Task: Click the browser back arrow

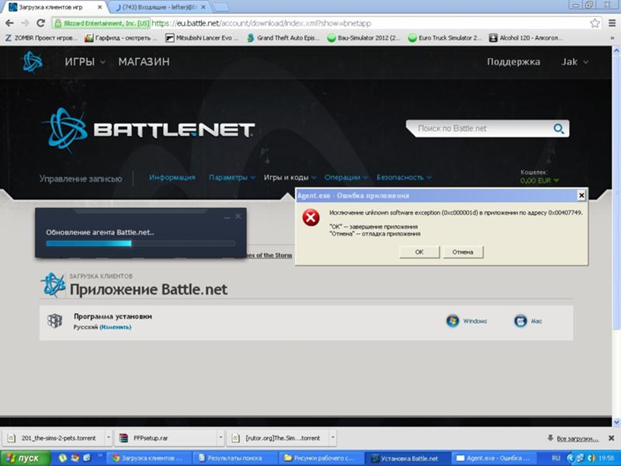Action: click(x=9, y=23)
